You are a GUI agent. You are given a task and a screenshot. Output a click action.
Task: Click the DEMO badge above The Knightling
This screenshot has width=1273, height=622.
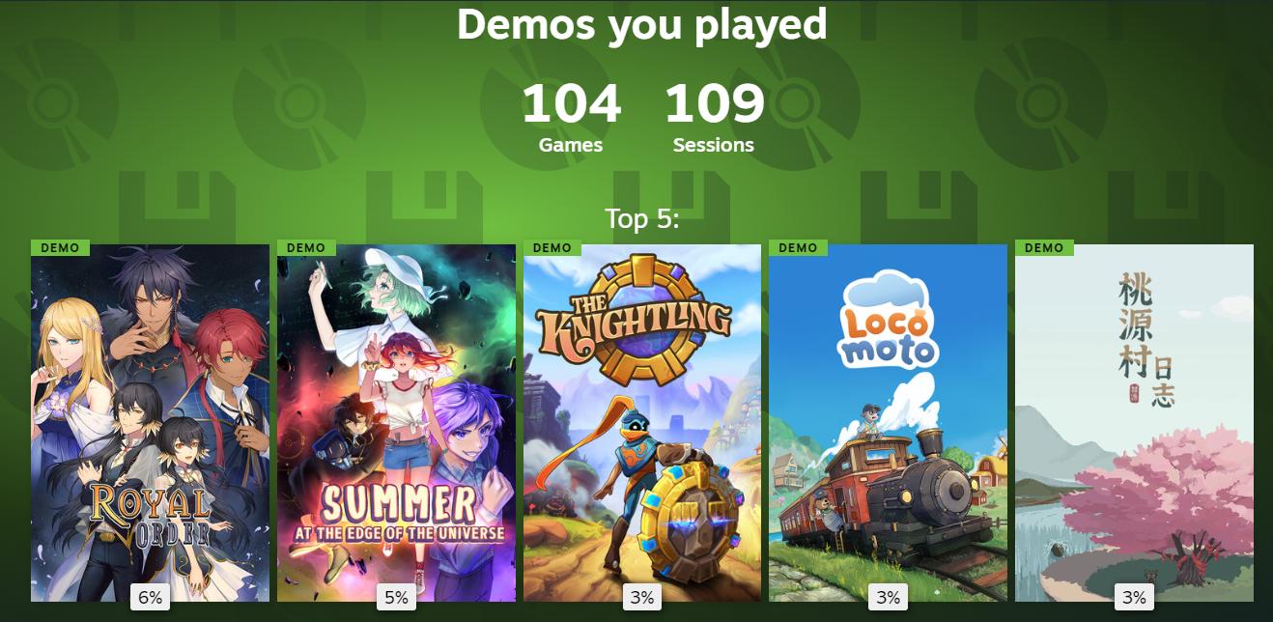[x=552, y=248]
